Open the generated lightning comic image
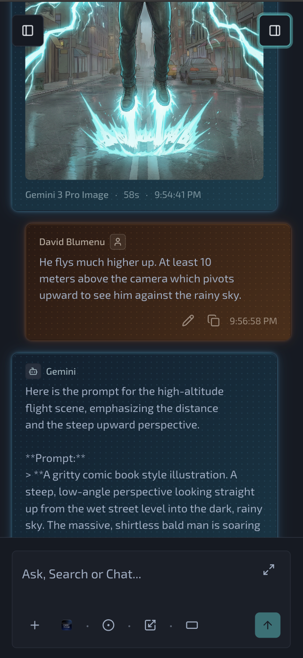 pos(144,94)
